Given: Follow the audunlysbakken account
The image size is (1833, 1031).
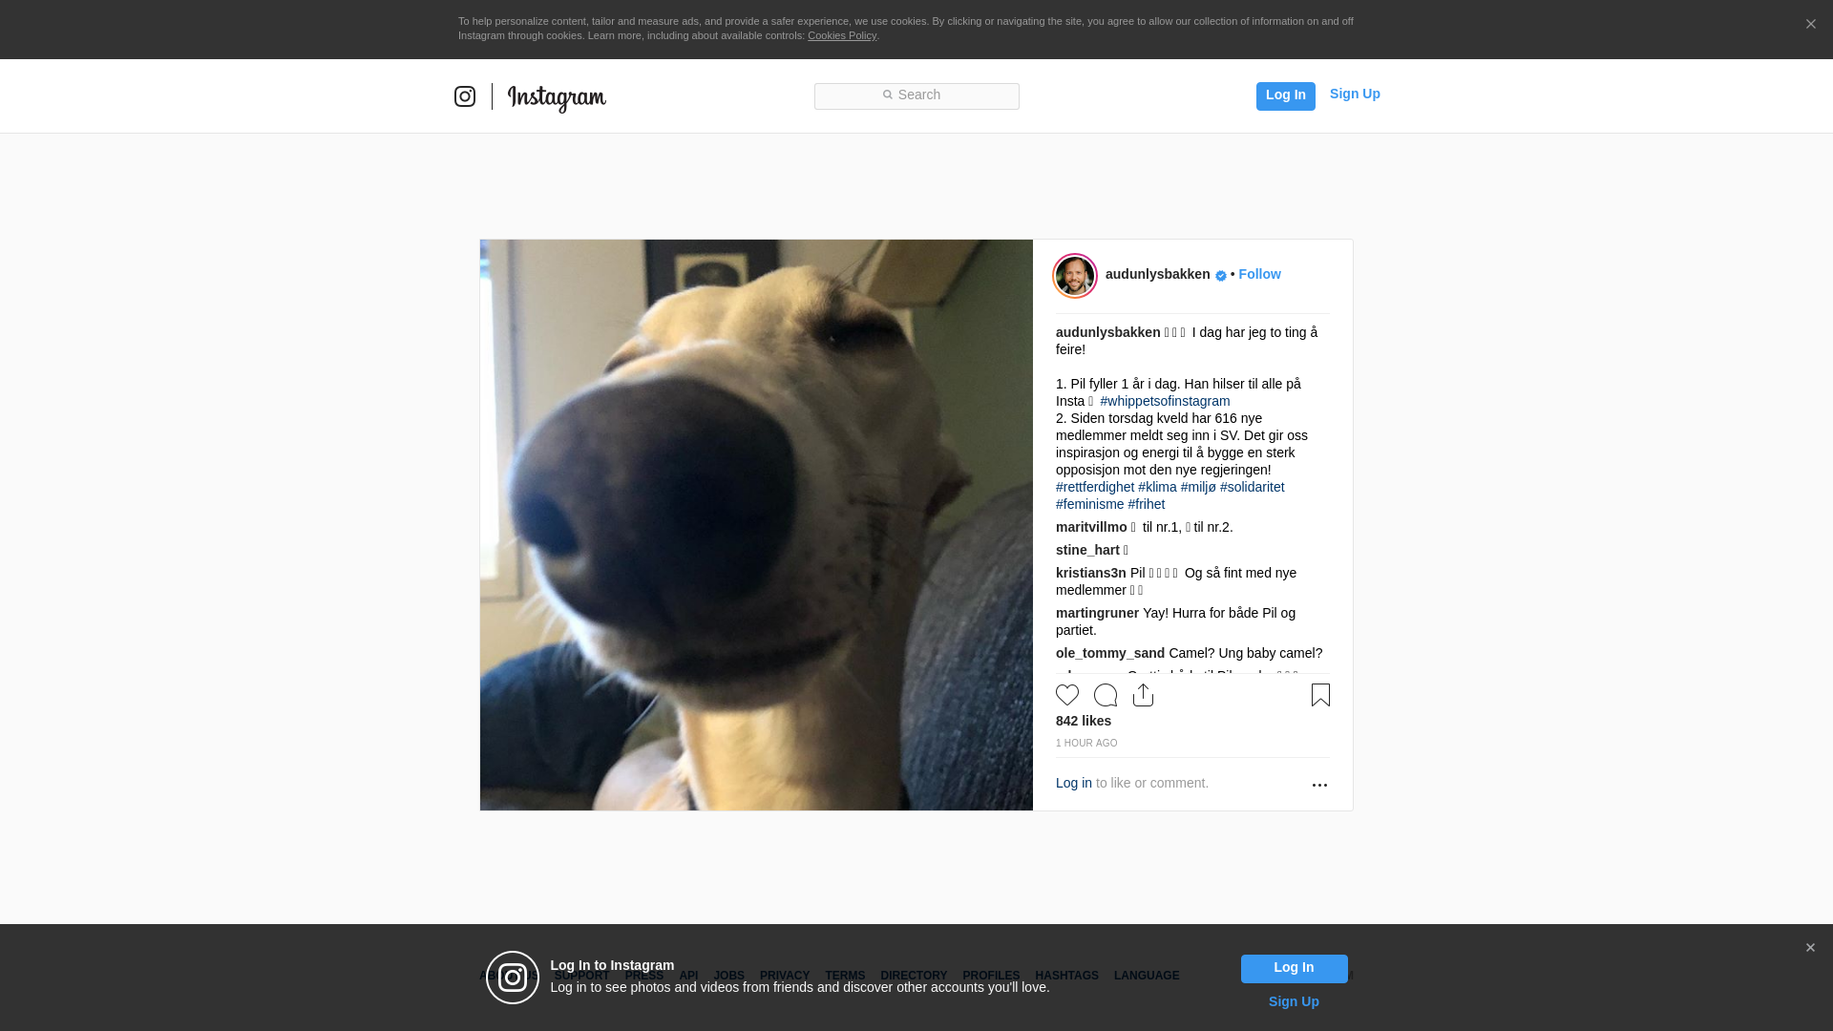Looking at the screenshot, I should (1259, 274).
